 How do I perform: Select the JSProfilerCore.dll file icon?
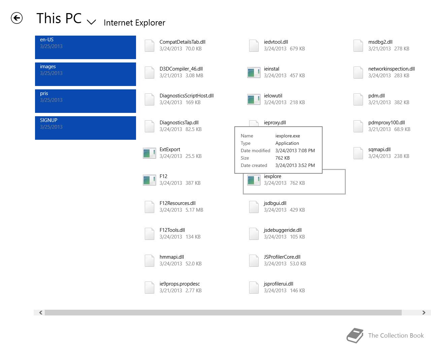point(254,261)
